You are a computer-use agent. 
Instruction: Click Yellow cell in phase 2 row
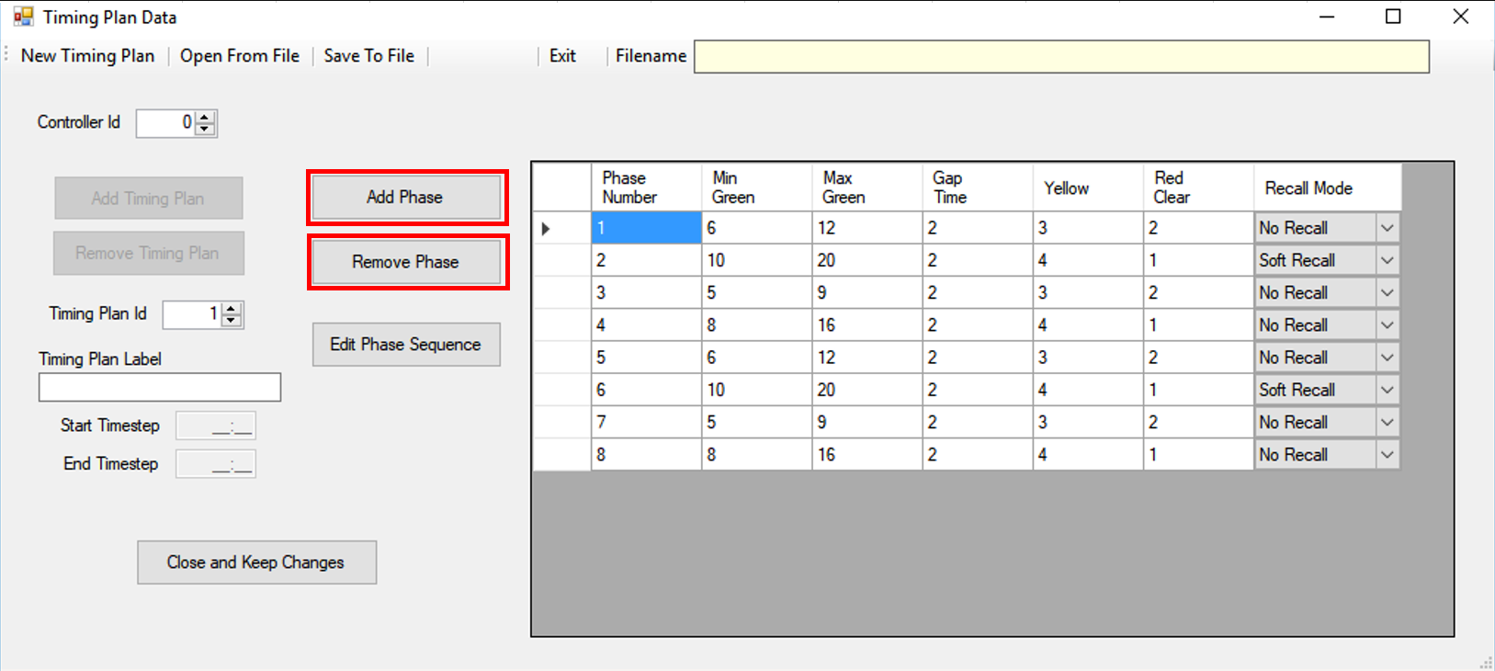1088,260
